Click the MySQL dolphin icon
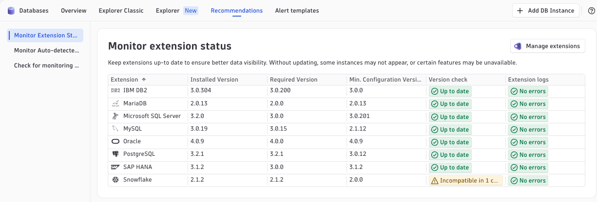This screenshot has height=202, width=597. coord(116,129)
